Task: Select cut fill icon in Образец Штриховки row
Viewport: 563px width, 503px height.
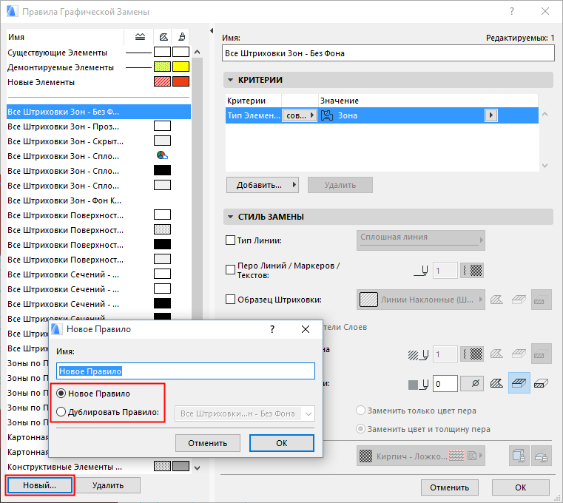Action: (x=541, y=300)
